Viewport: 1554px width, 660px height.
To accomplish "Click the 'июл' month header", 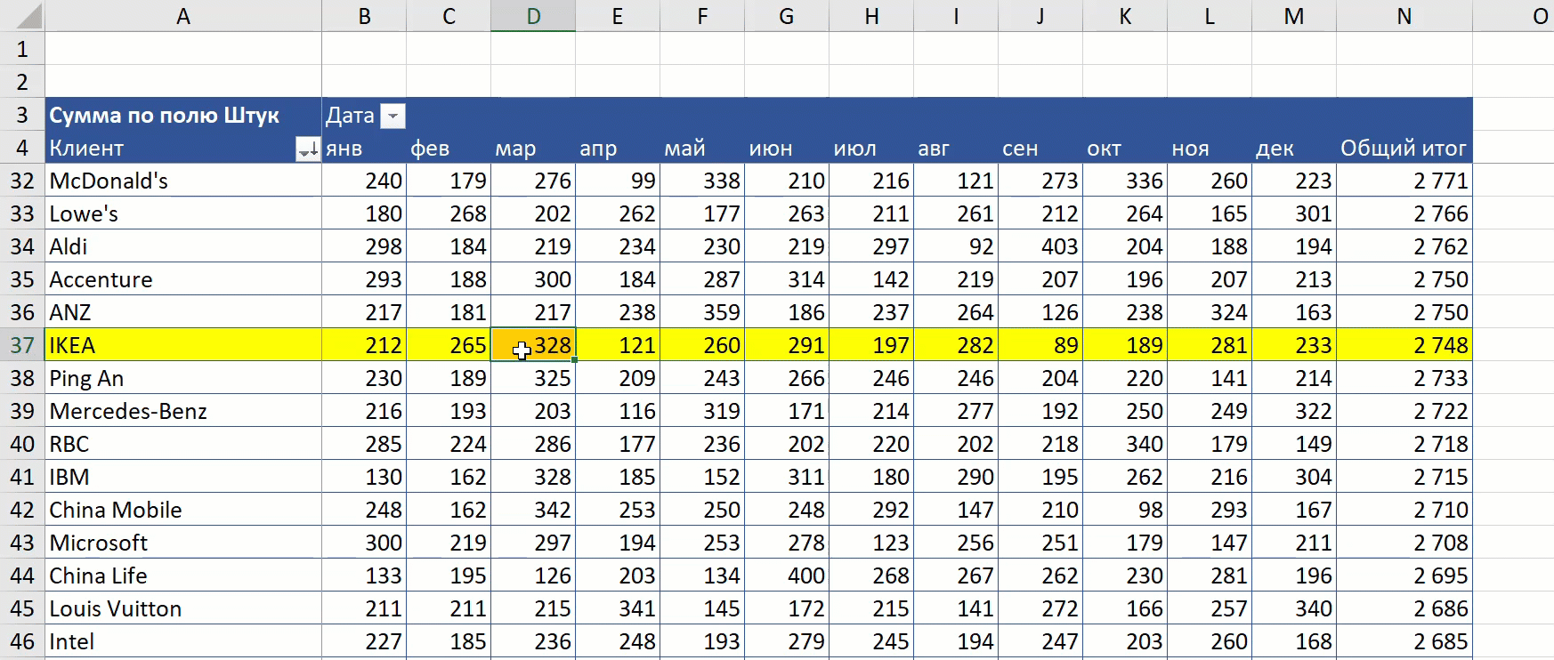I will click(x=871, y=148).
